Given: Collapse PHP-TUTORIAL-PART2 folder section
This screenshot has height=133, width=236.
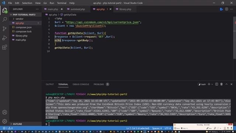Looking at the screenshot, I should [24, 15].
